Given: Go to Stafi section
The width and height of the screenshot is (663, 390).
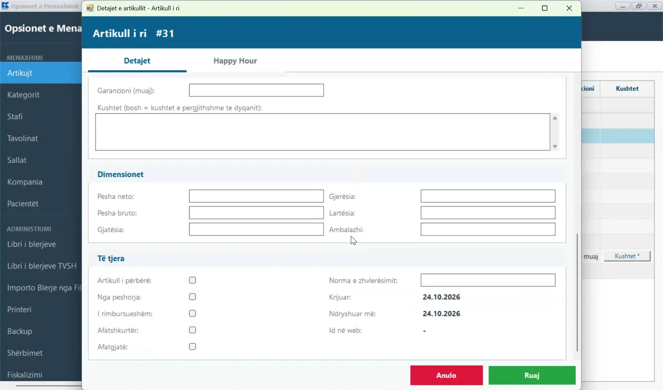Looking at the screenshot, I should [x=41, y=117].
